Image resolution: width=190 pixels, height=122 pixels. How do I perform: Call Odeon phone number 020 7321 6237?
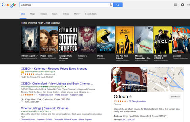[128, 120]
